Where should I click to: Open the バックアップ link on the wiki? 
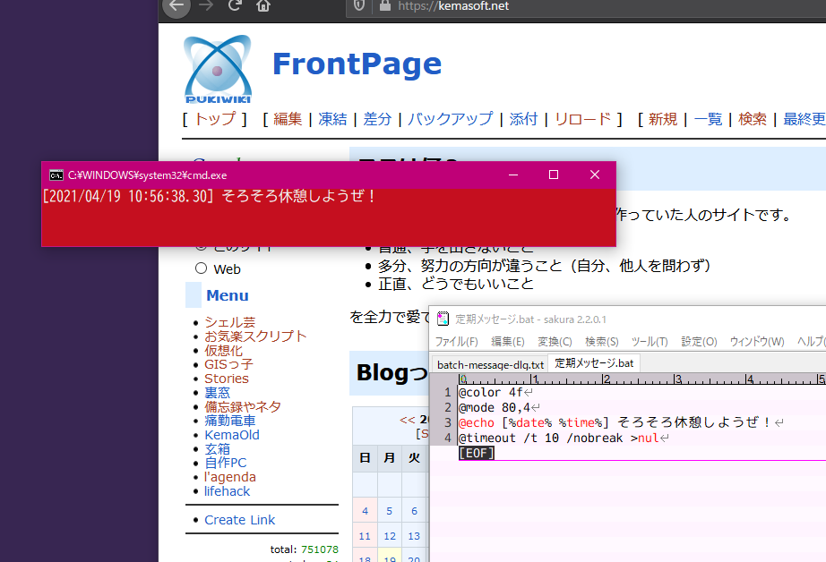pos(450,119)
